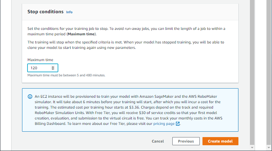Open the Info link beside Stop conditions
Screen dimensions: 272x151
tap(69, 12)
